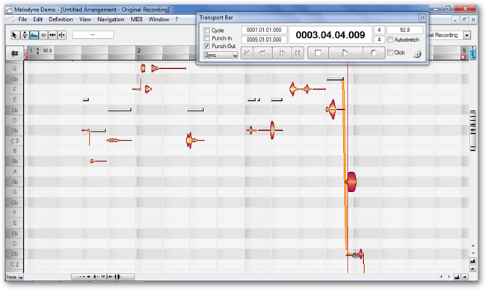The image size is (486, 290).
Task: Click the Melodyne document icon in menu bar
Action: coord(11,19)
